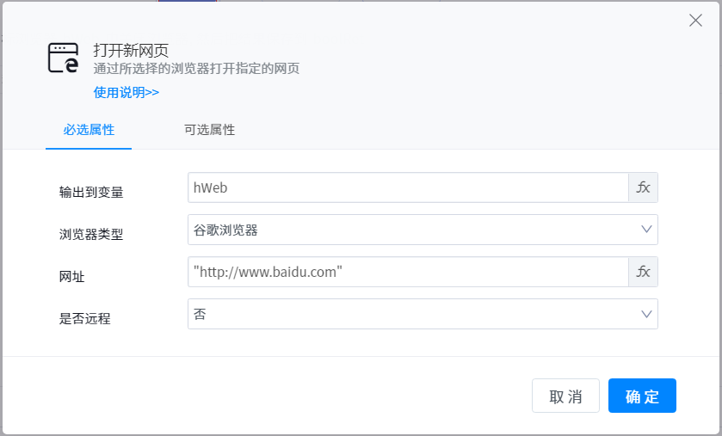Close the 打开新网页 dialog with X
722x436 pixels.
[695, 21]
